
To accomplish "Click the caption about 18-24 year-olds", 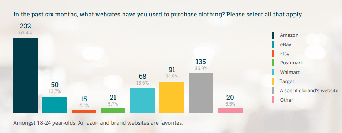I will 98,123.
